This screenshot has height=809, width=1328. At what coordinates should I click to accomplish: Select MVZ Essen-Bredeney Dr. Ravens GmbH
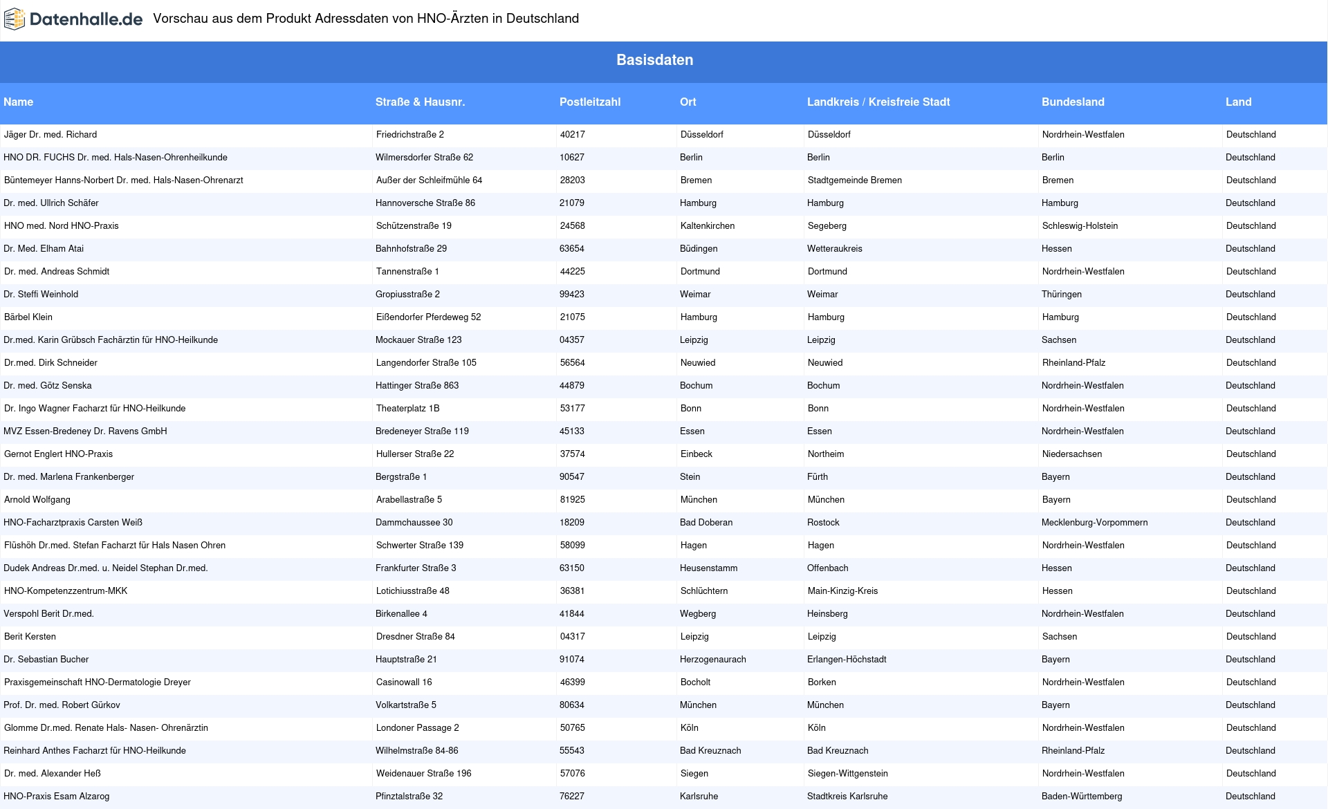click(x=85, y=431)
